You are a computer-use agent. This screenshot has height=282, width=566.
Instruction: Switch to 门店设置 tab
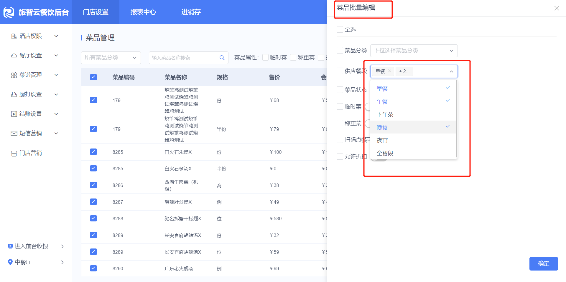tap(96, 12)
